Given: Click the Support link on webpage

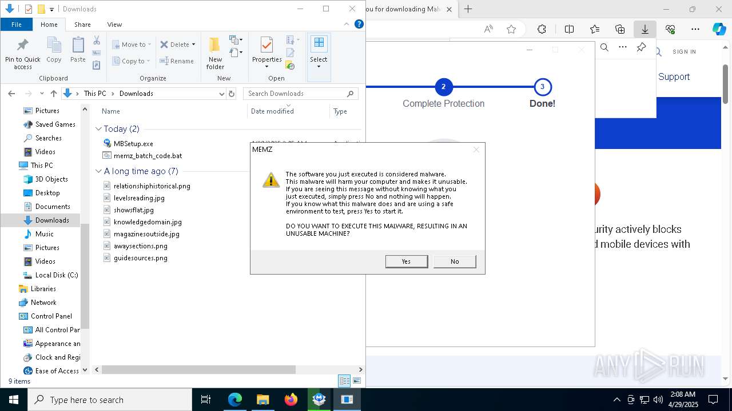Looking at the screenshot, I should [674, 76].
